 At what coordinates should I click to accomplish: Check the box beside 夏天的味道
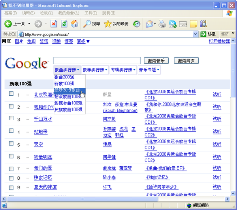click(x=11, y=188)
